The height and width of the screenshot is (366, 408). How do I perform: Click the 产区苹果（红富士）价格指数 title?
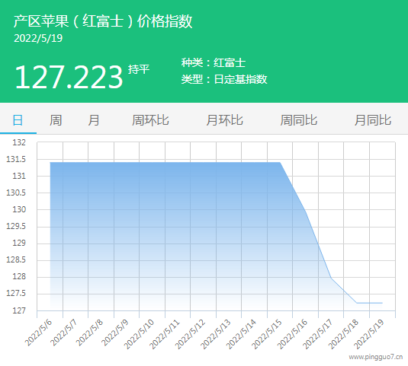pos(103,21)
